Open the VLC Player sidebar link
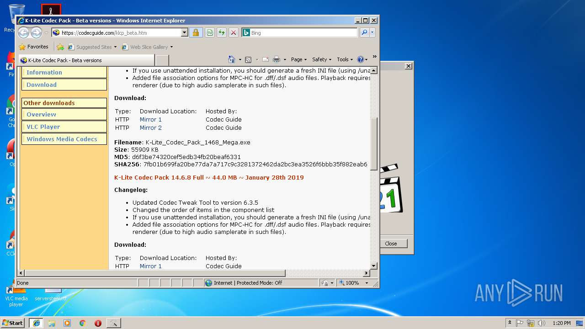 [43, 127]
